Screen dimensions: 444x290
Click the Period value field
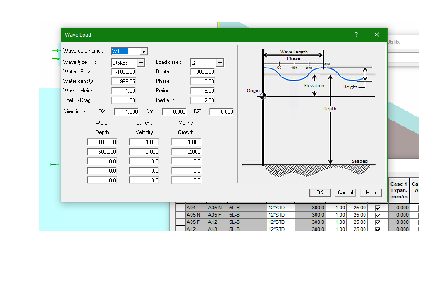pyautogui.click(x=203, y=91)
